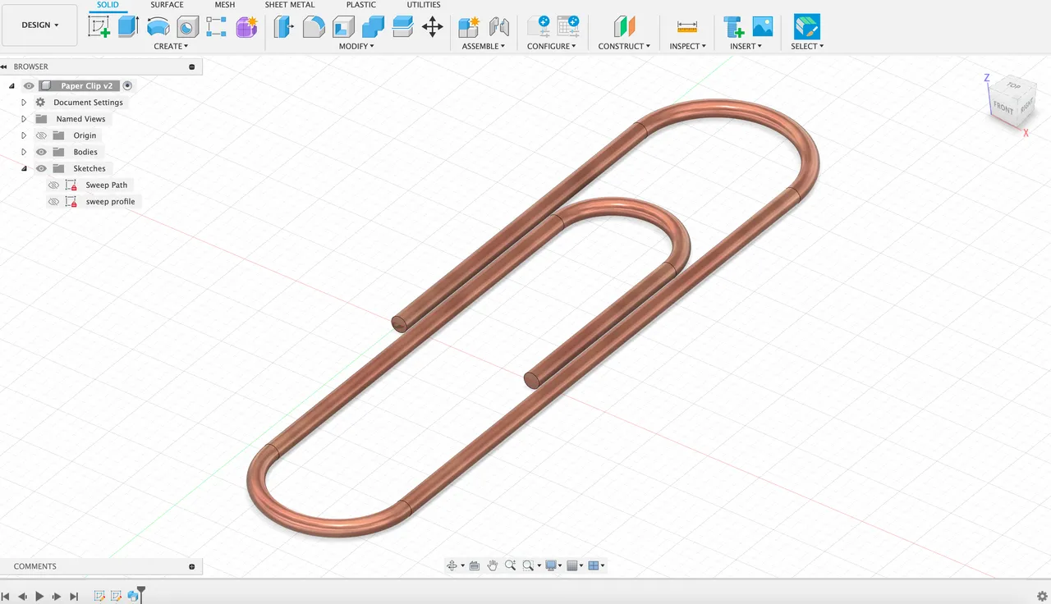1051x604 pixels.
Task: Open the Extrude tool
Action: point(127,26)
